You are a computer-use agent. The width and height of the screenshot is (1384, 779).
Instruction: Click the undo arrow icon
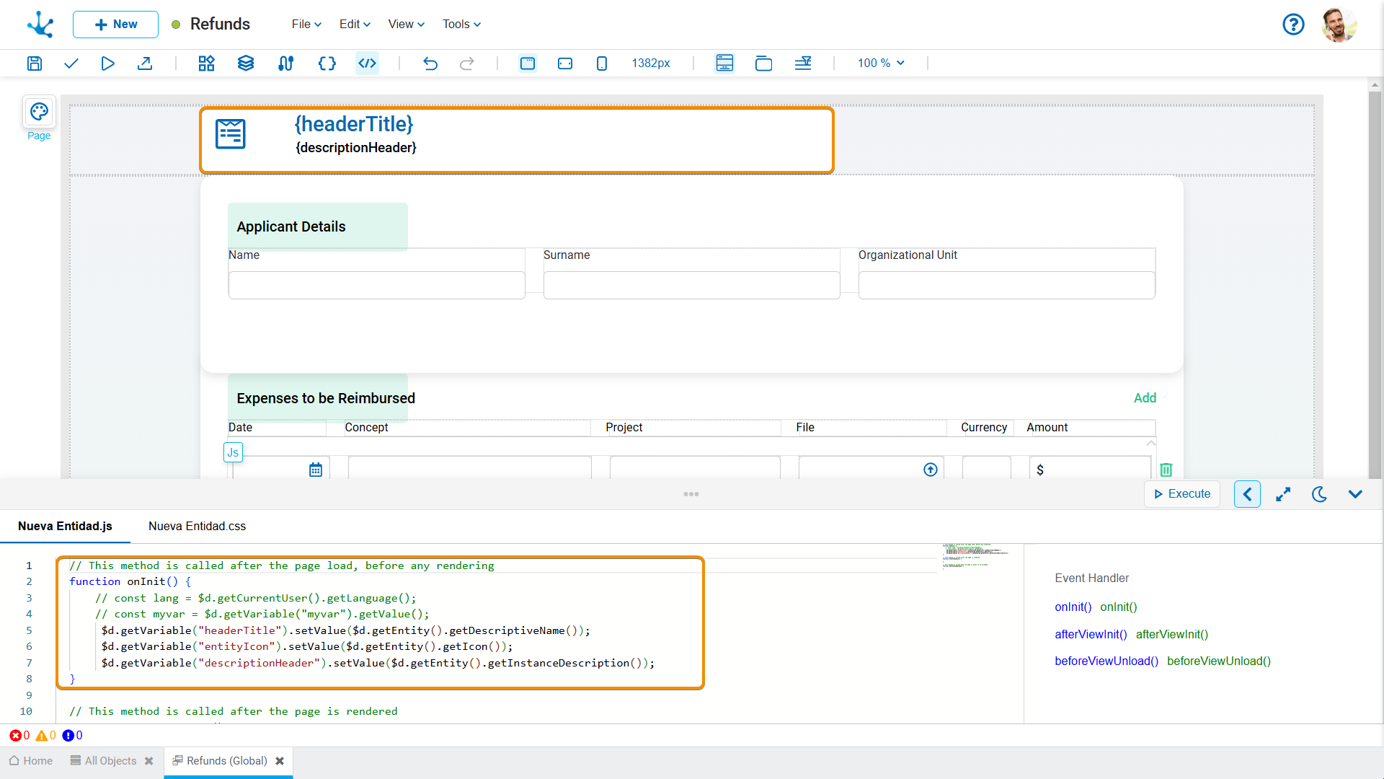coord(430,63)
